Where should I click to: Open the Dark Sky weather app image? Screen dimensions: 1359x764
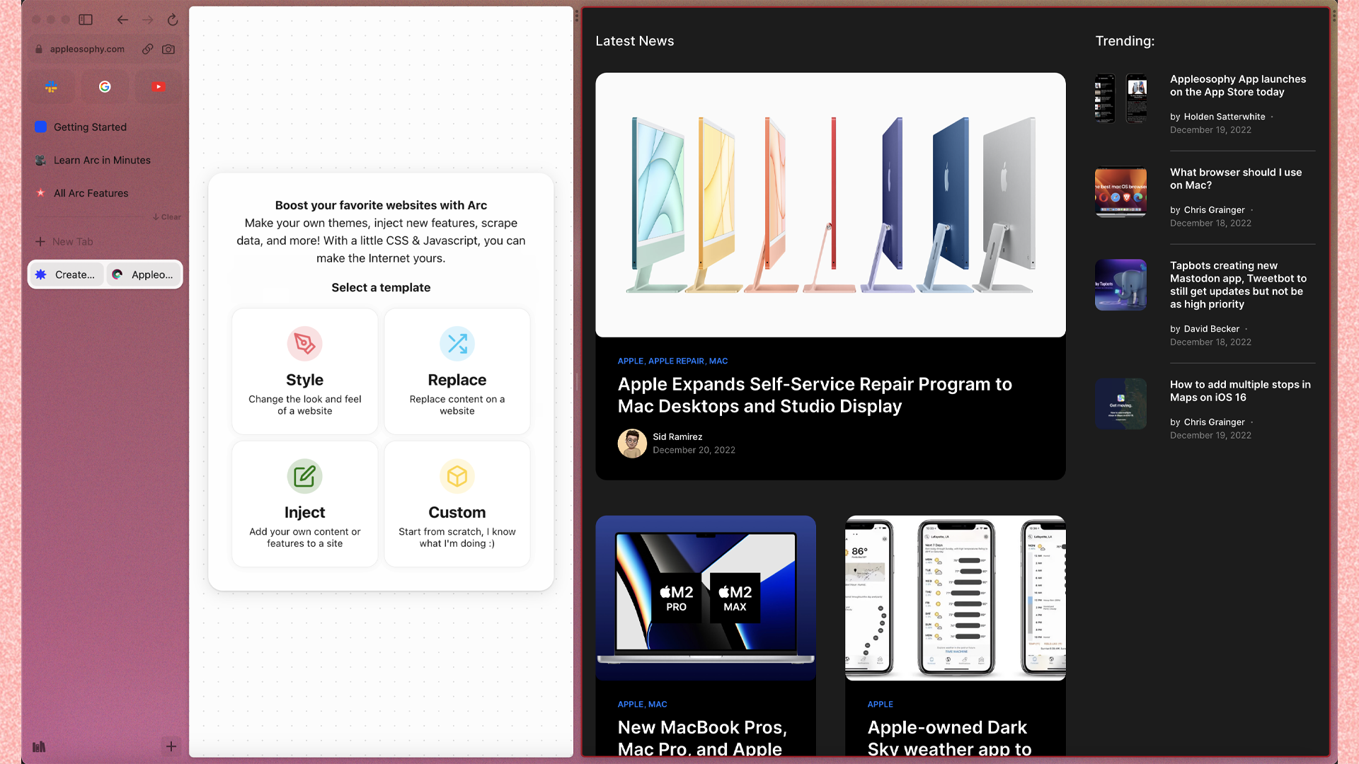[x=956, y=598]
